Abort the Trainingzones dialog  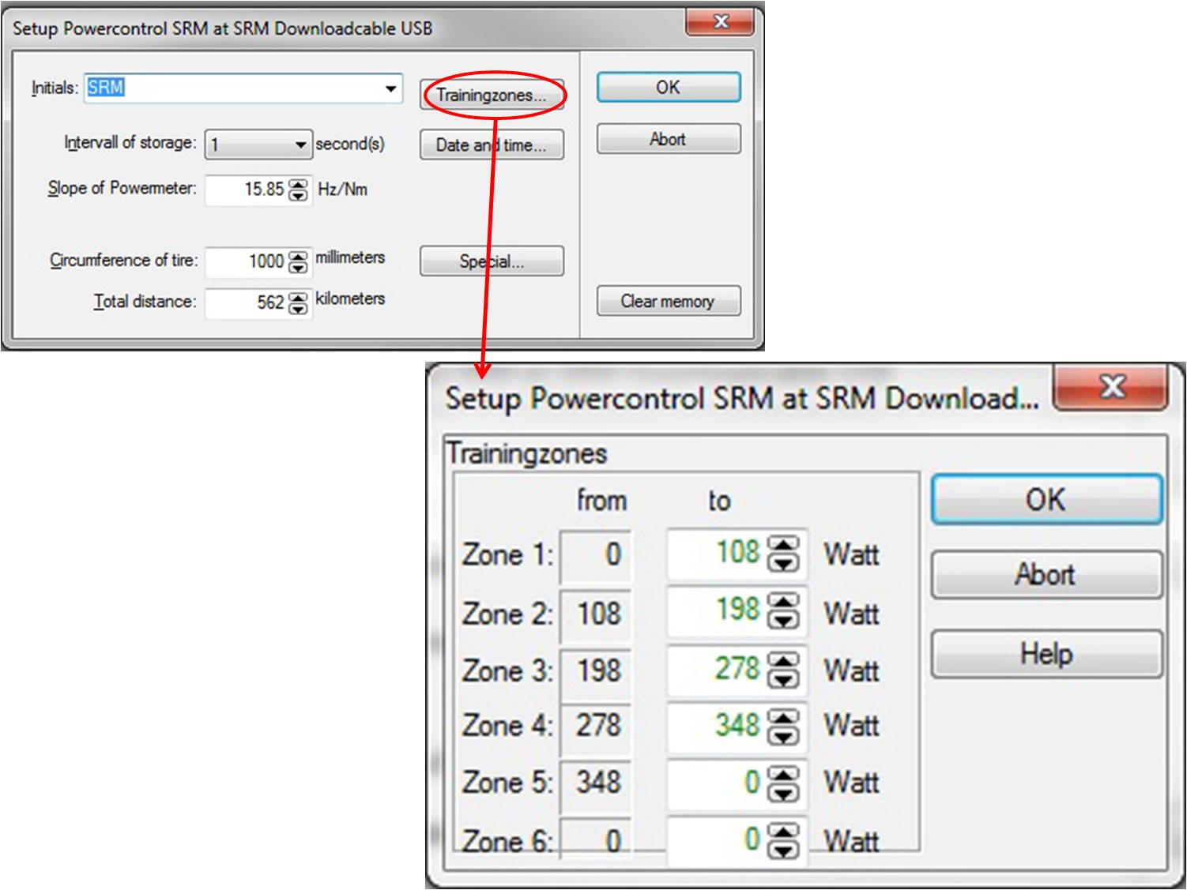(1046, 574)
